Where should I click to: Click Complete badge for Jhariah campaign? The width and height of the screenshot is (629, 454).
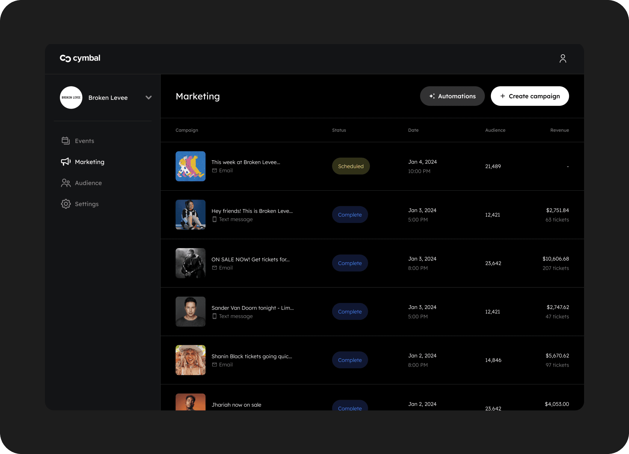(350, 406)
